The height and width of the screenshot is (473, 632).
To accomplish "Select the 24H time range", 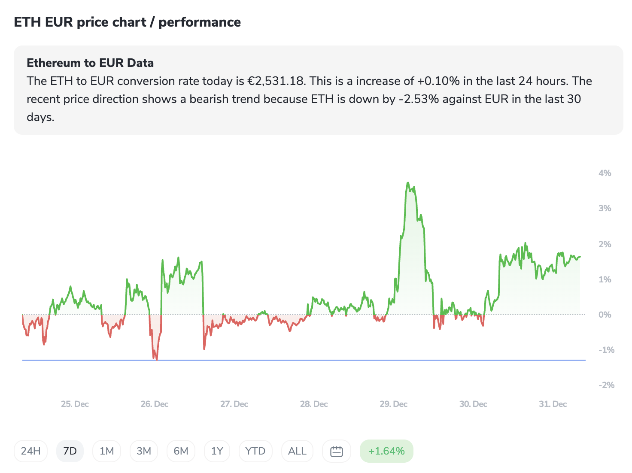I will [30, 451].
